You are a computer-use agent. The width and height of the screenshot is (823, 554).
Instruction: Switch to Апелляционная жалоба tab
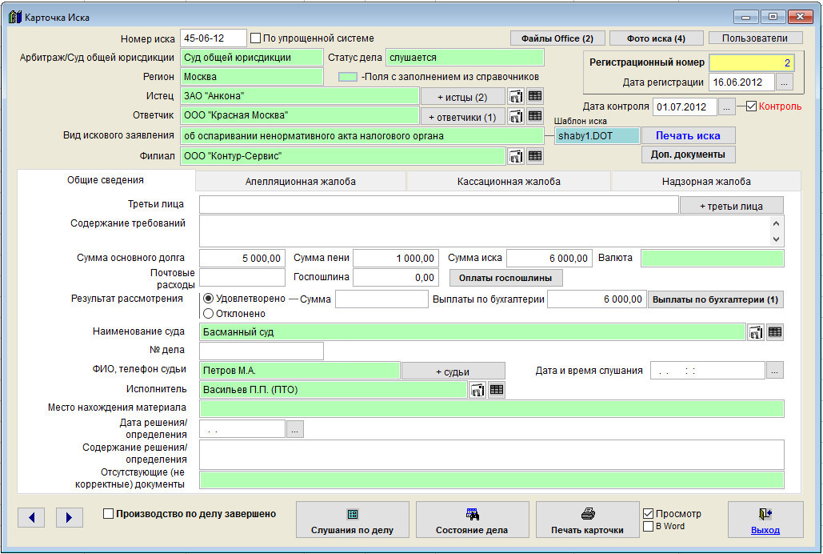click(x=301, y=182)
